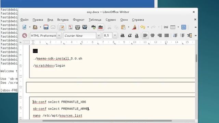
Task: Open the Вставка menu
Action: [x=63, y=20]
